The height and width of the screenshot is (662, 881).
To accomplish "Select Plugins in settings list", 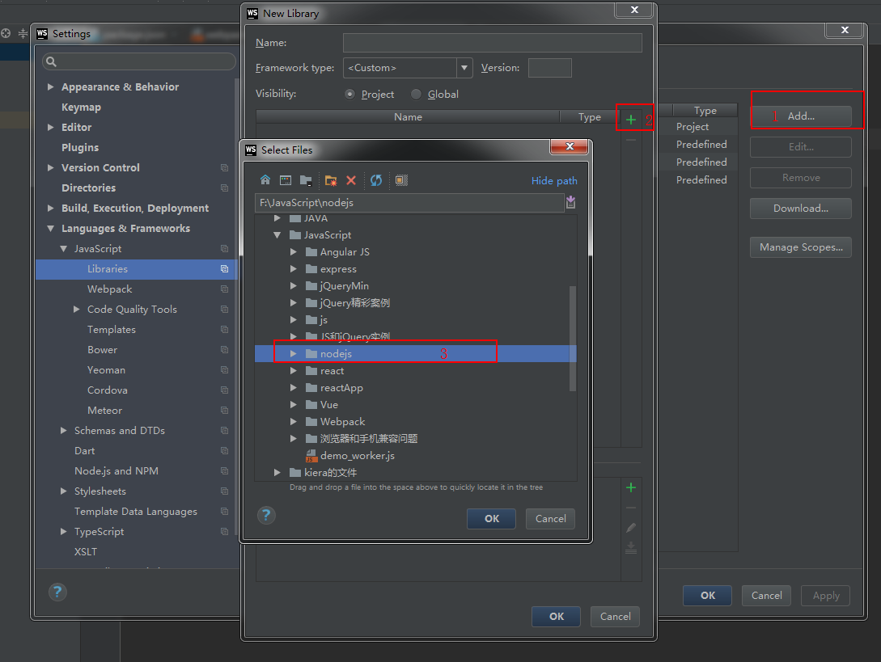I will coord(80,148).
